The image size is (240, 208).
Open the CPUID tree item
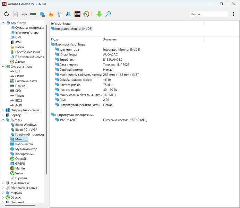coord(17,76)
